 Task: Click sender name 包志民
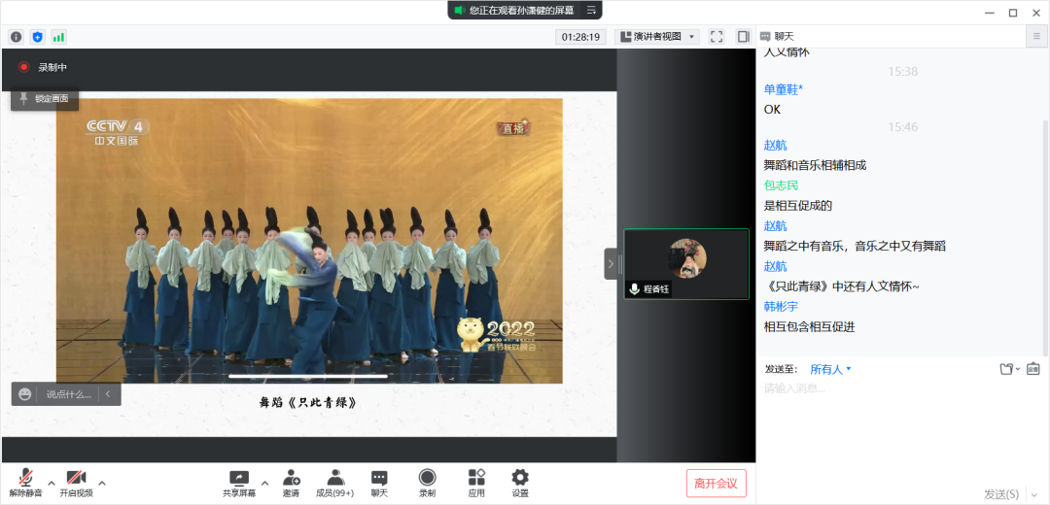pos(781,185)
